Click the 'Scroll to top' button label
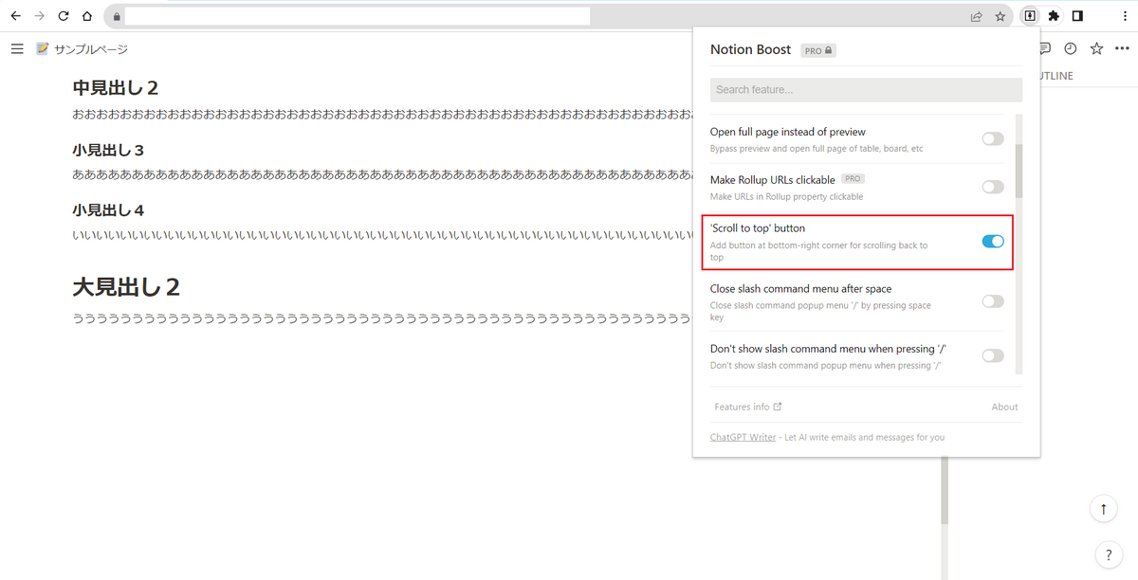This screenshot has width=1138, height=580. (758, 228)
